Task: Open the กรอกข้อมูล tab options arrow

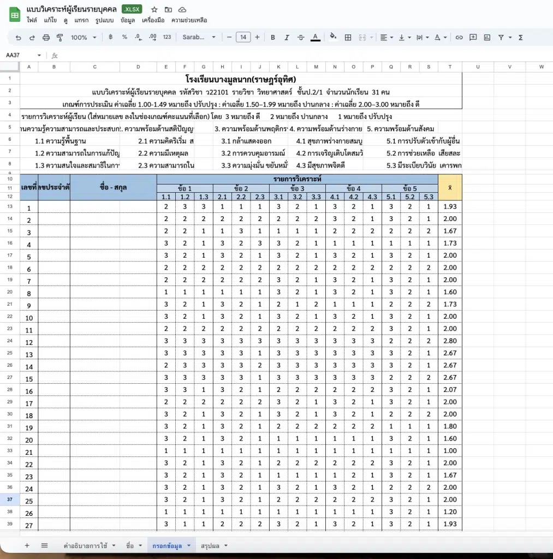Action: tap(189, 545)
